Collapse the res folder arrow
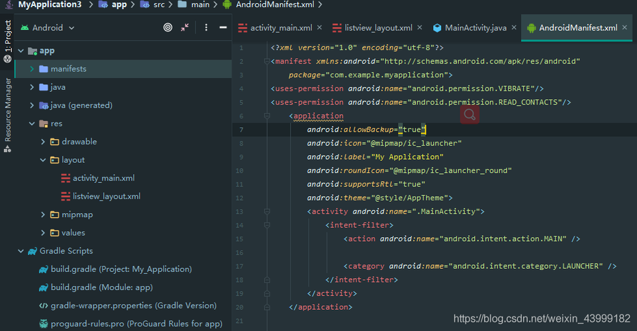This screenshot has height=331, width=637. point(32,124)
